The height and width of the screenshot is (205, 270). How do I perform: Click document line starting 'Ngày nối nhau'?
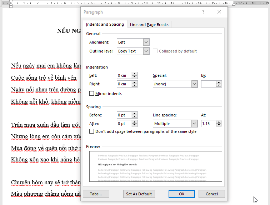click(46, 90)
